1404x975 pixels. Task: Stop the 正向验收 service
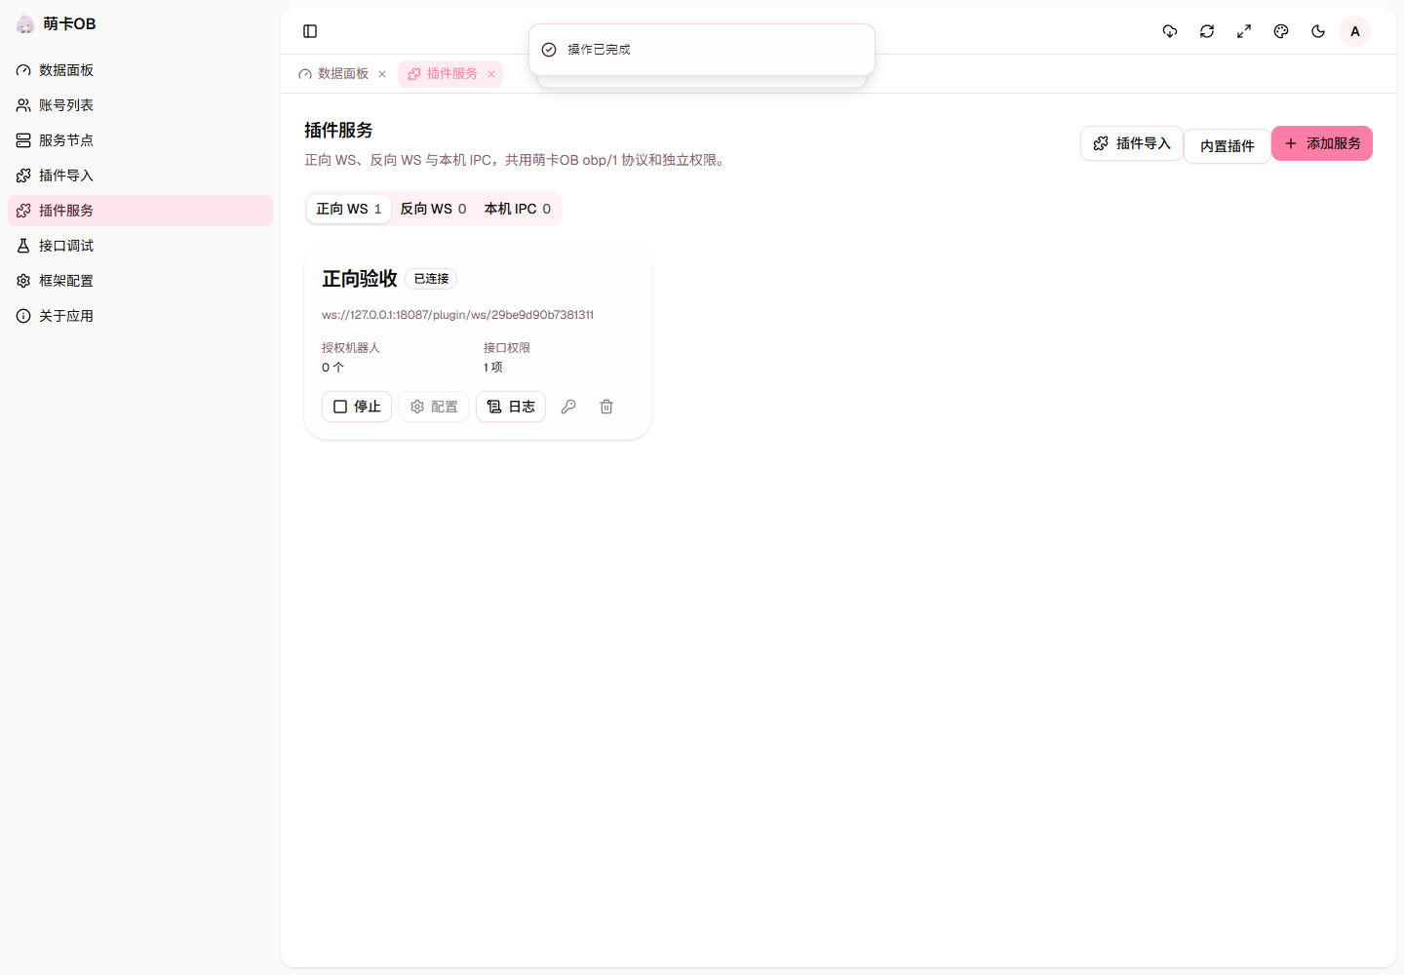coord(357,407)
